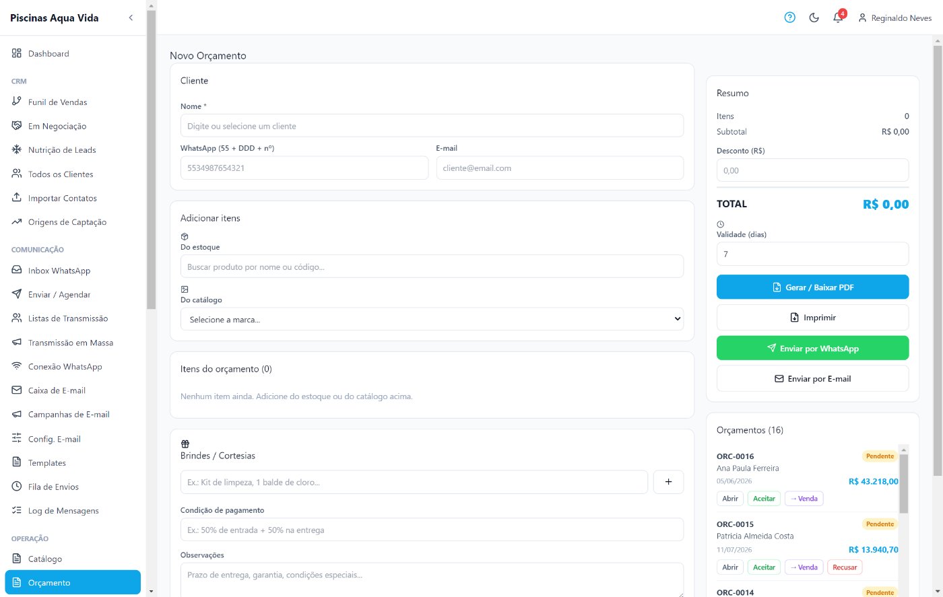943x597 pixels.
Task: Accept quote ORC-0015 with Aceitar
Action: tap(764, 567)
